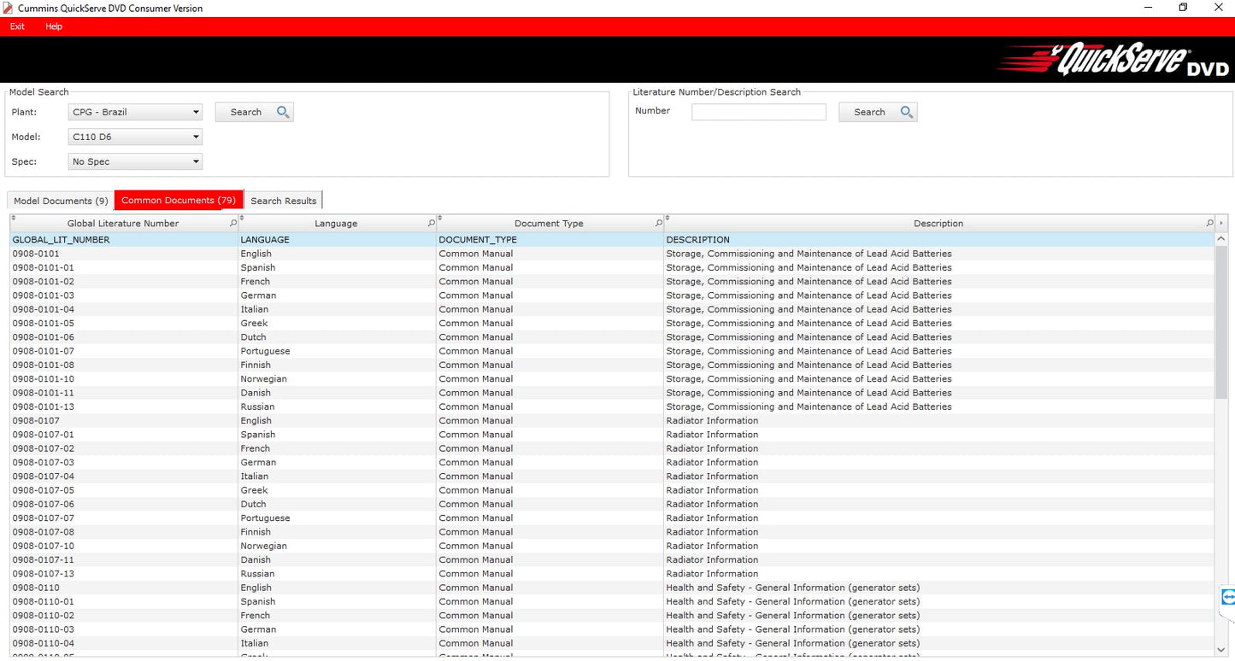Image resolution: width=1235 pixels, height=661 pixels.
Task: Click the filter magnifier in Document Type header
Action: pos(658,224)
